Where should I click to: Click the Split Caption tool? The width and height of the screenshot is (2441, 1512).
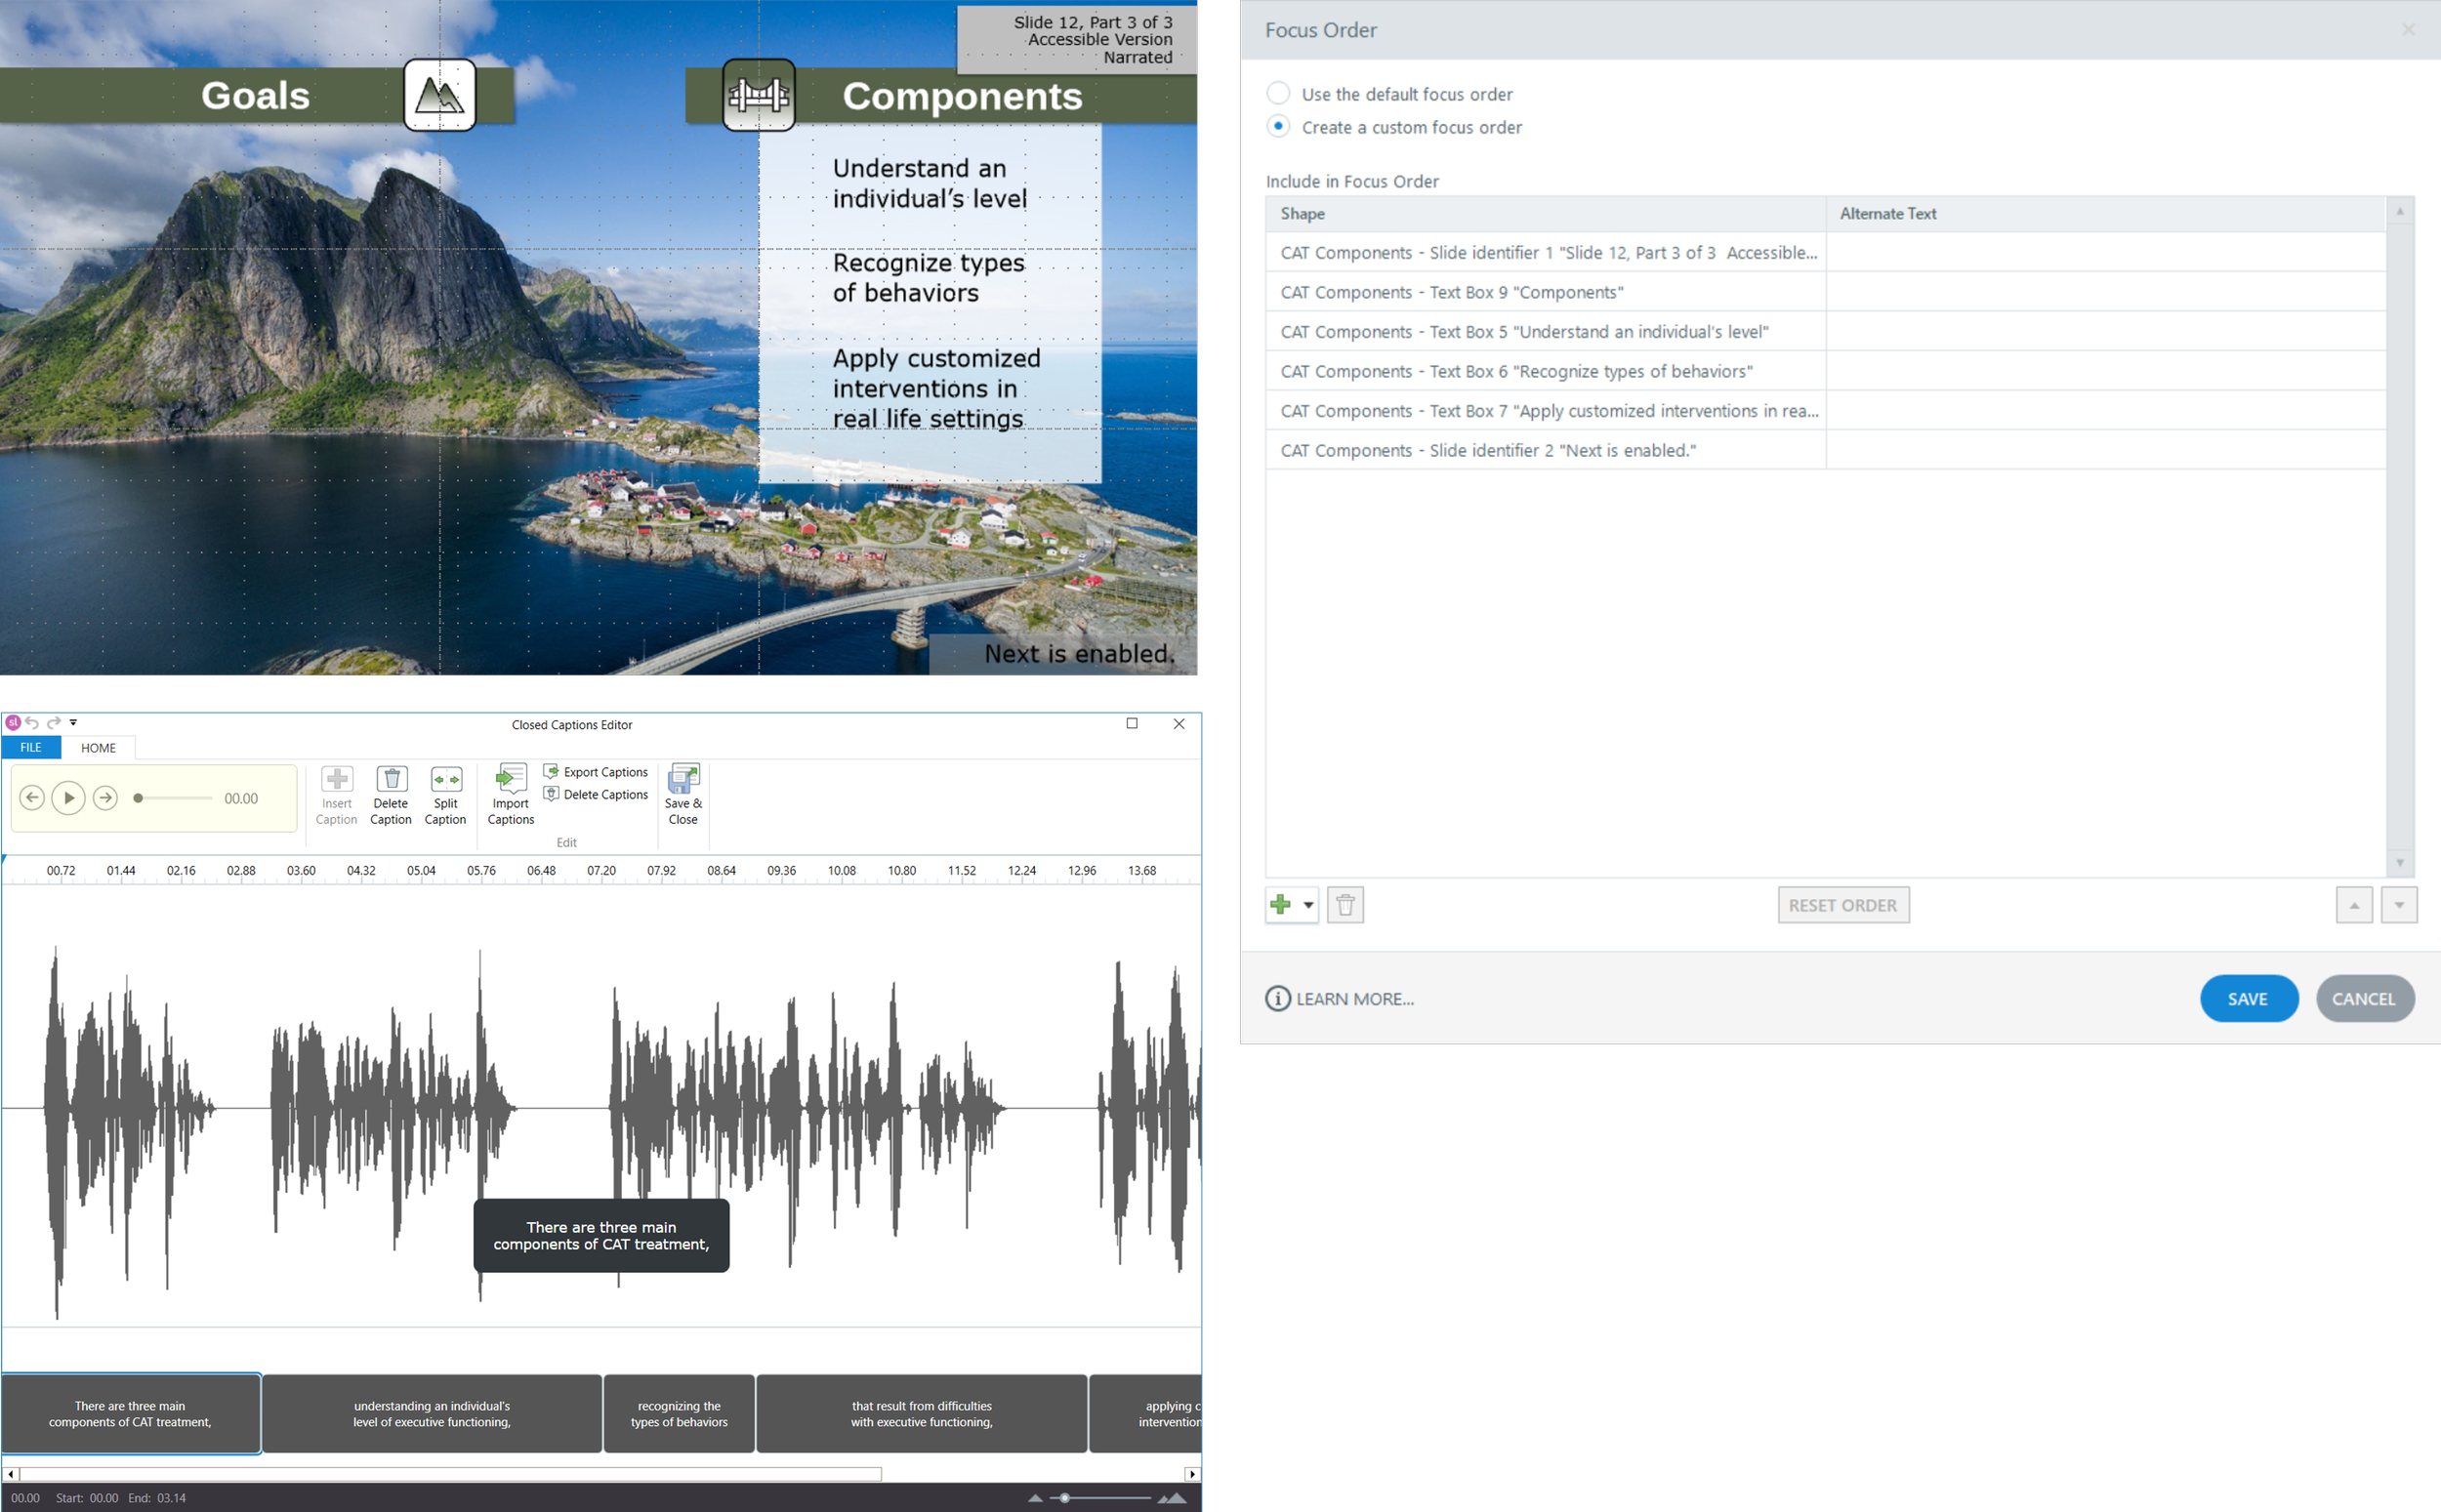446,779
